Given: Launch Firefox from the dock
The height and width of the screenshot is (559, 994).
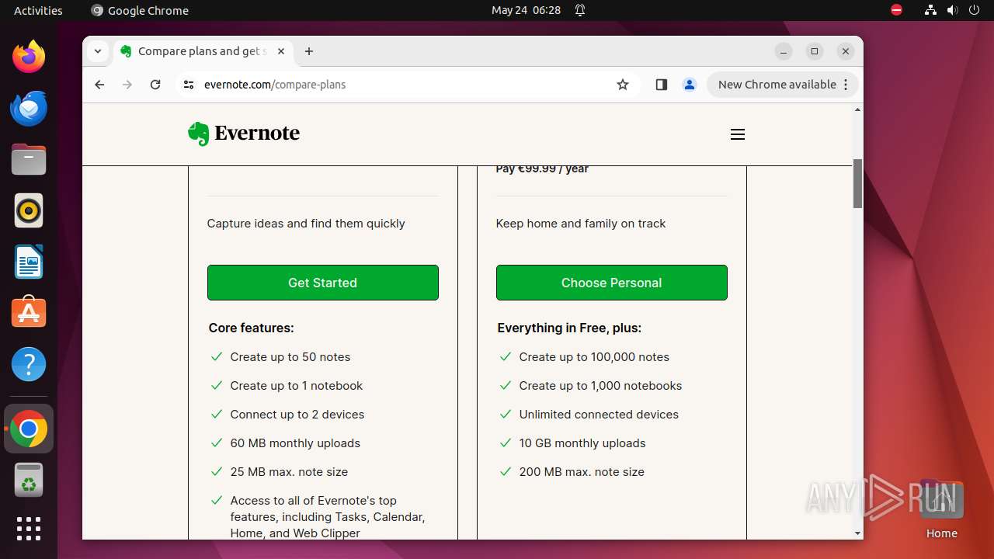Looking at the screenshot, I should [29, 57].
